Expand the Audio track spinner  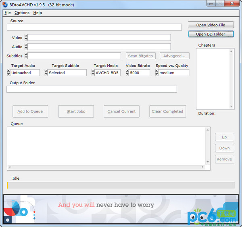click(26, 47)
